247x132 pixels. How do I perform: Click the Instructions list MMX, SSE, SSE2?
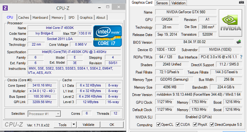coord(74,70)
